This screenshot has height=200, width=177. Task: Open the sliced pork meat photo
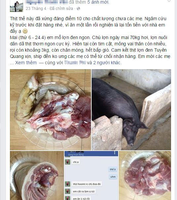tap(145, 175)
